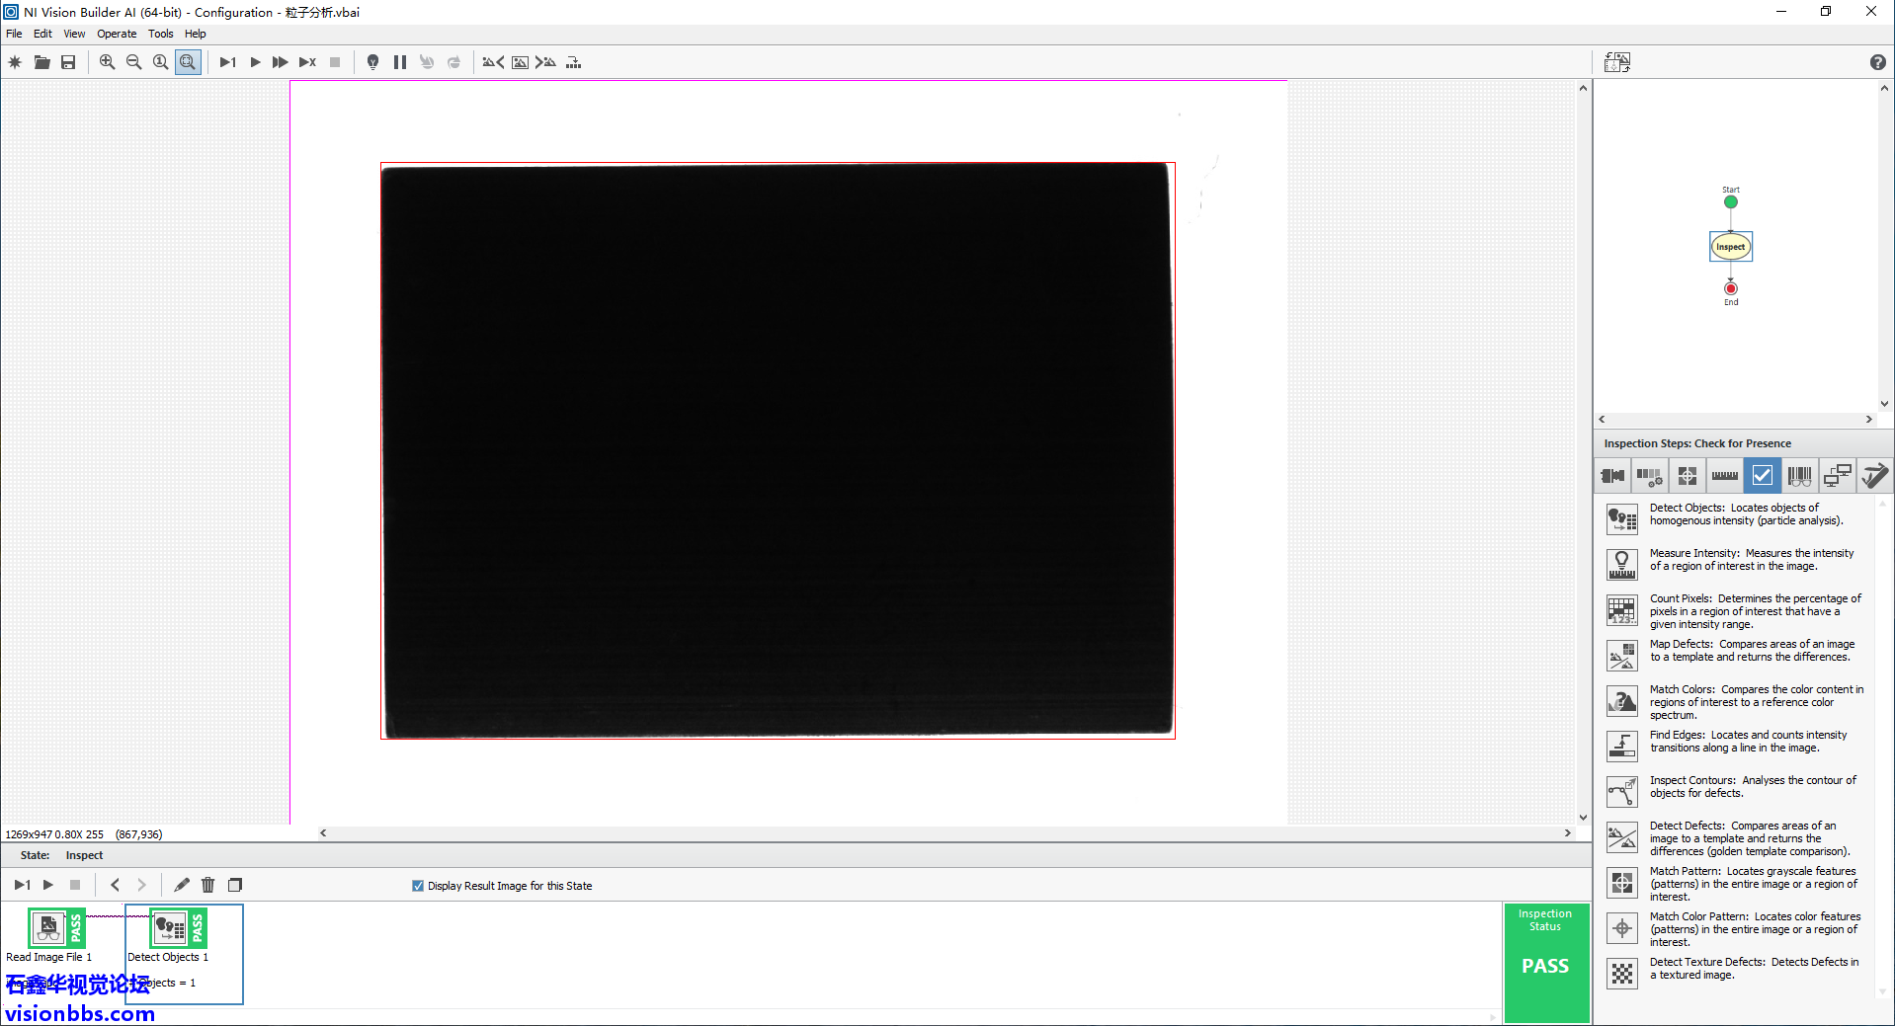
Task: Open the Acquire Images camera tab
Action: (x=1612, y=476)
